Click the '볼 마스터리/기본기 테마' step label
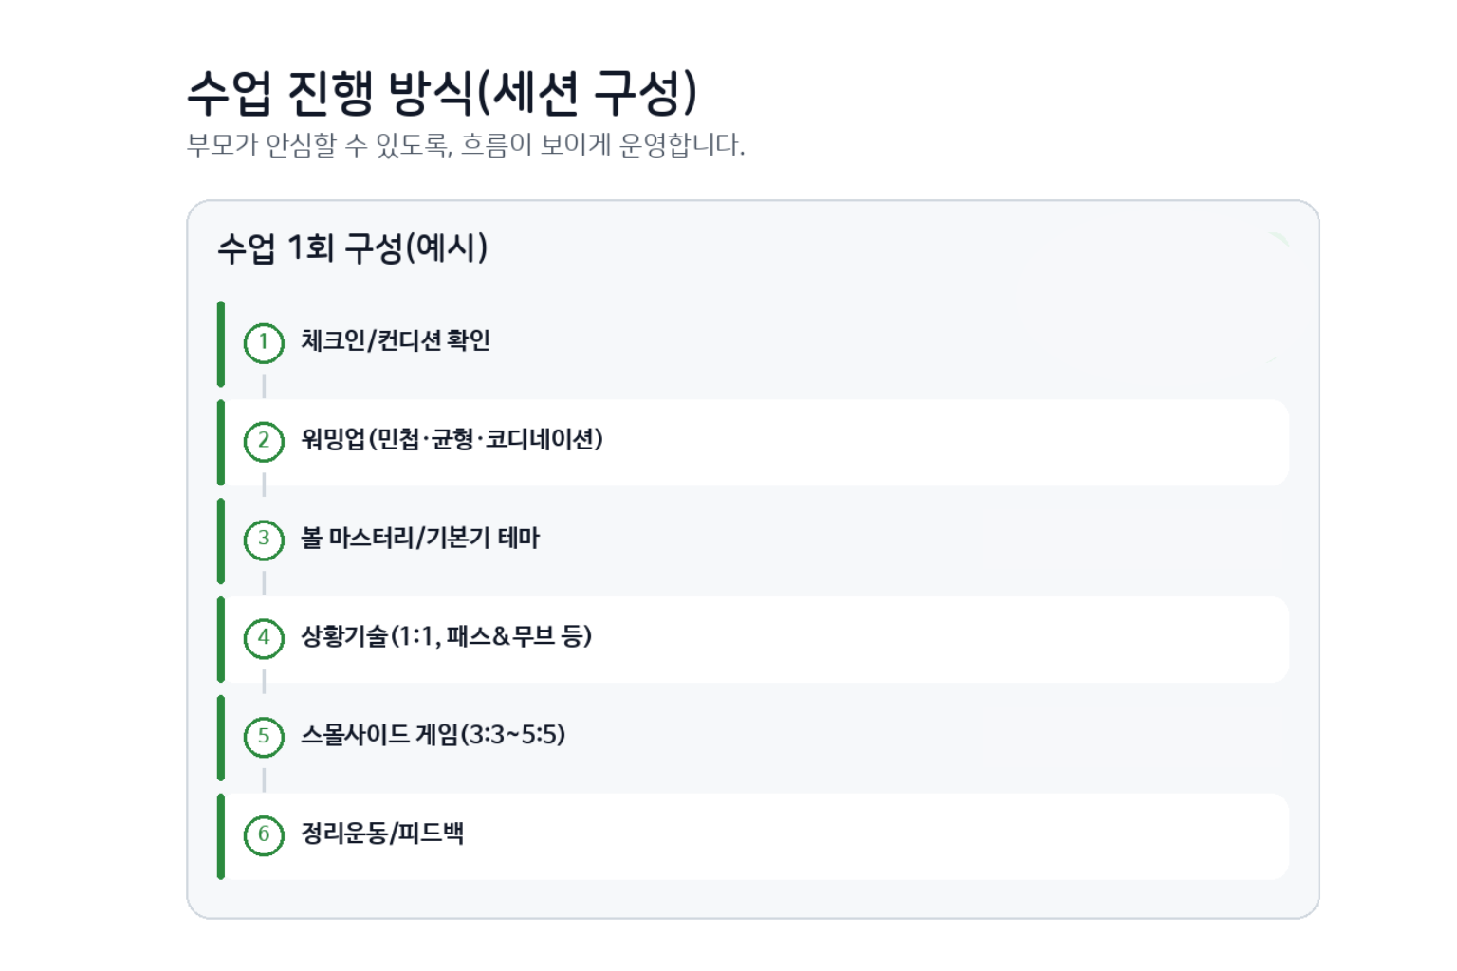The height and width of the screenshot is (971, 1457). tap(420, 538)
